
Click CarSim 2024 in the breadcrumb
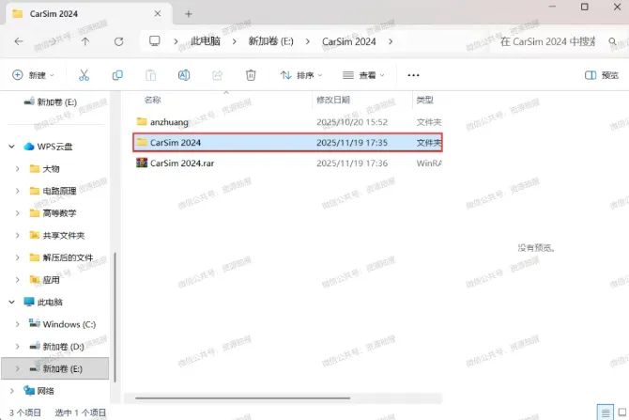pos(349,41)
